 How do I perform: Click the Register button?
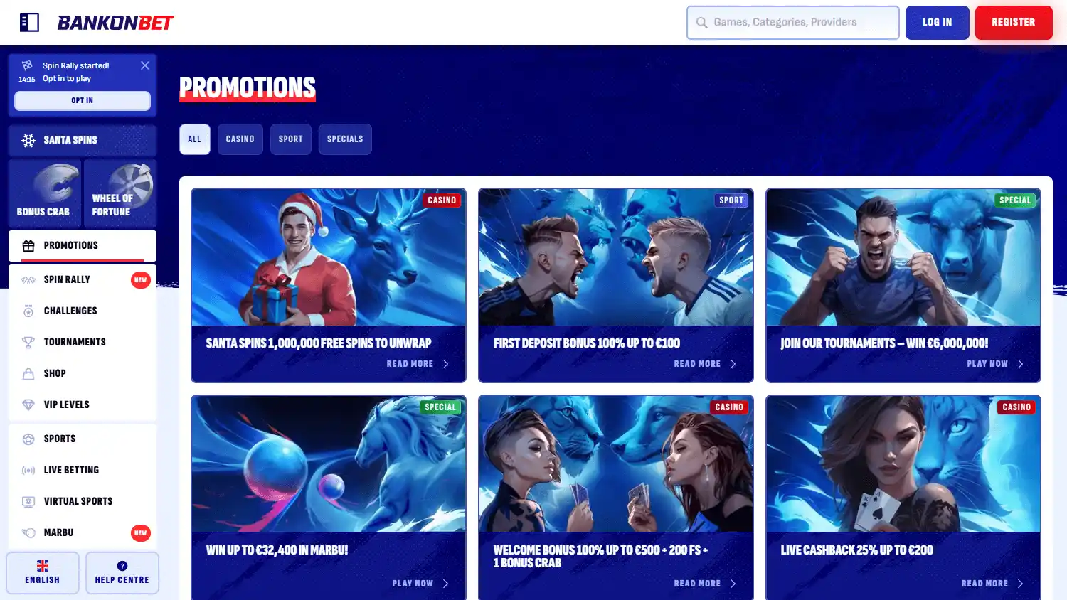coord(1013,23)
